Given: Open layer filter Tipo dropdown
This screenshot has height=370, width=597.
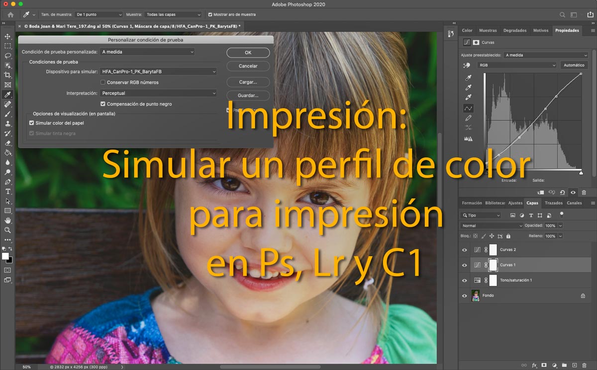Looking at the screenshot, I should (x=481, y=216).
